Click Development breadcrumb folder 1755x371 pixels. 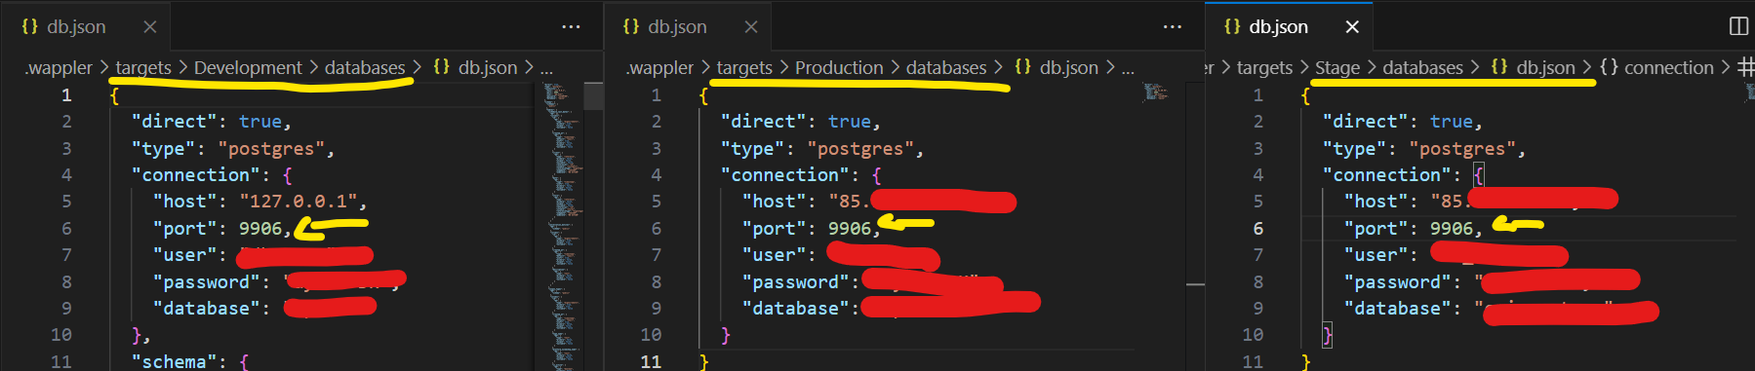[x=248, y=67]
